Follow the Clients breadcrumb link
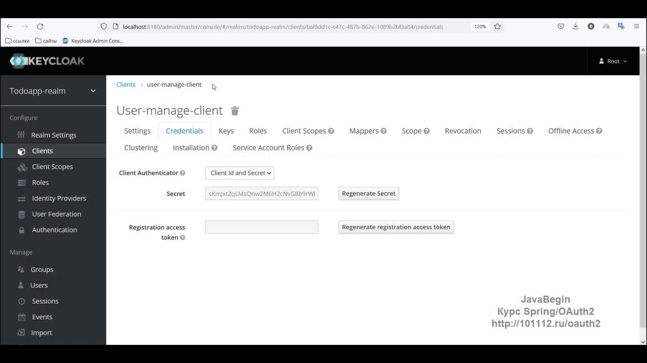Viewport: 647px width, 363px height. [x=126, y=85]
